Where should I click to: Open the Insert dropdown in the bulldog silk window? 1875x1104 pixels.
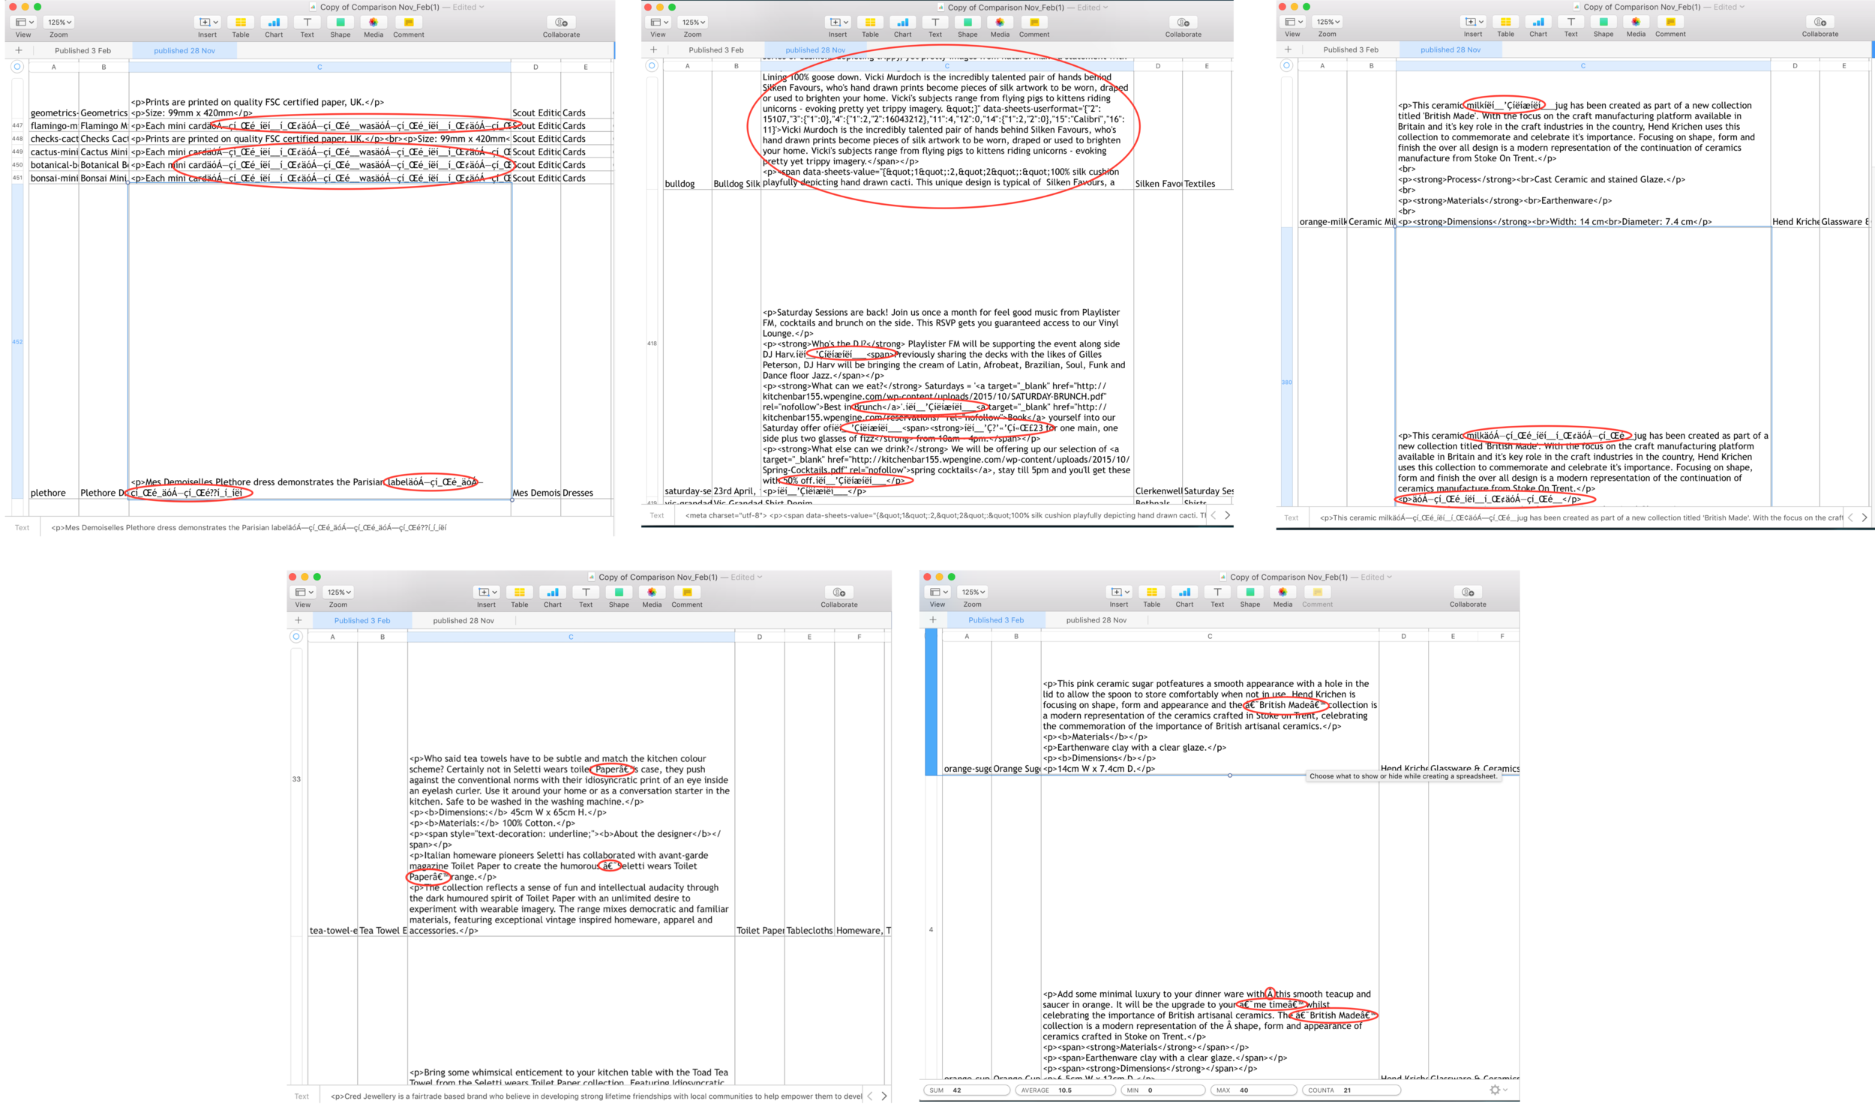838,22
